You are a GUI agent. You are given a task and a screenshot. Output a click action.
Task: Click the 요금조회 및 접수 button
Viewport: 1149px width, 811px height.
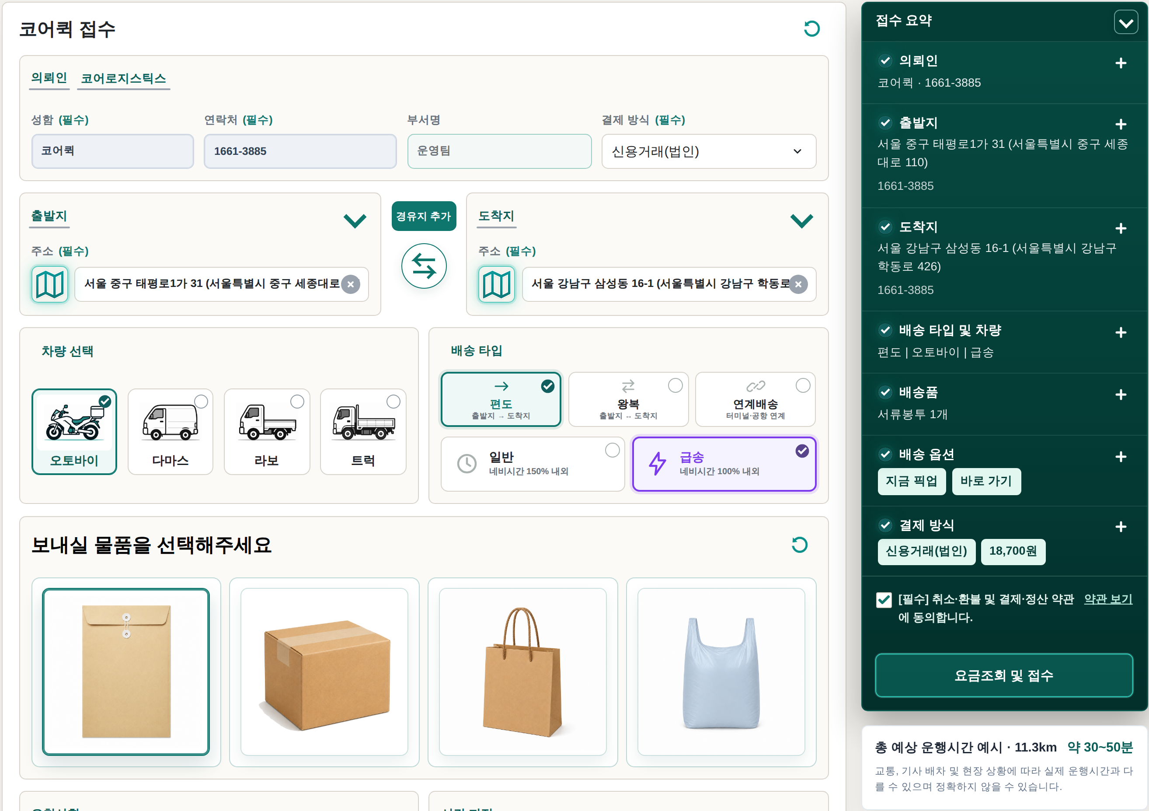(1004, 675)
